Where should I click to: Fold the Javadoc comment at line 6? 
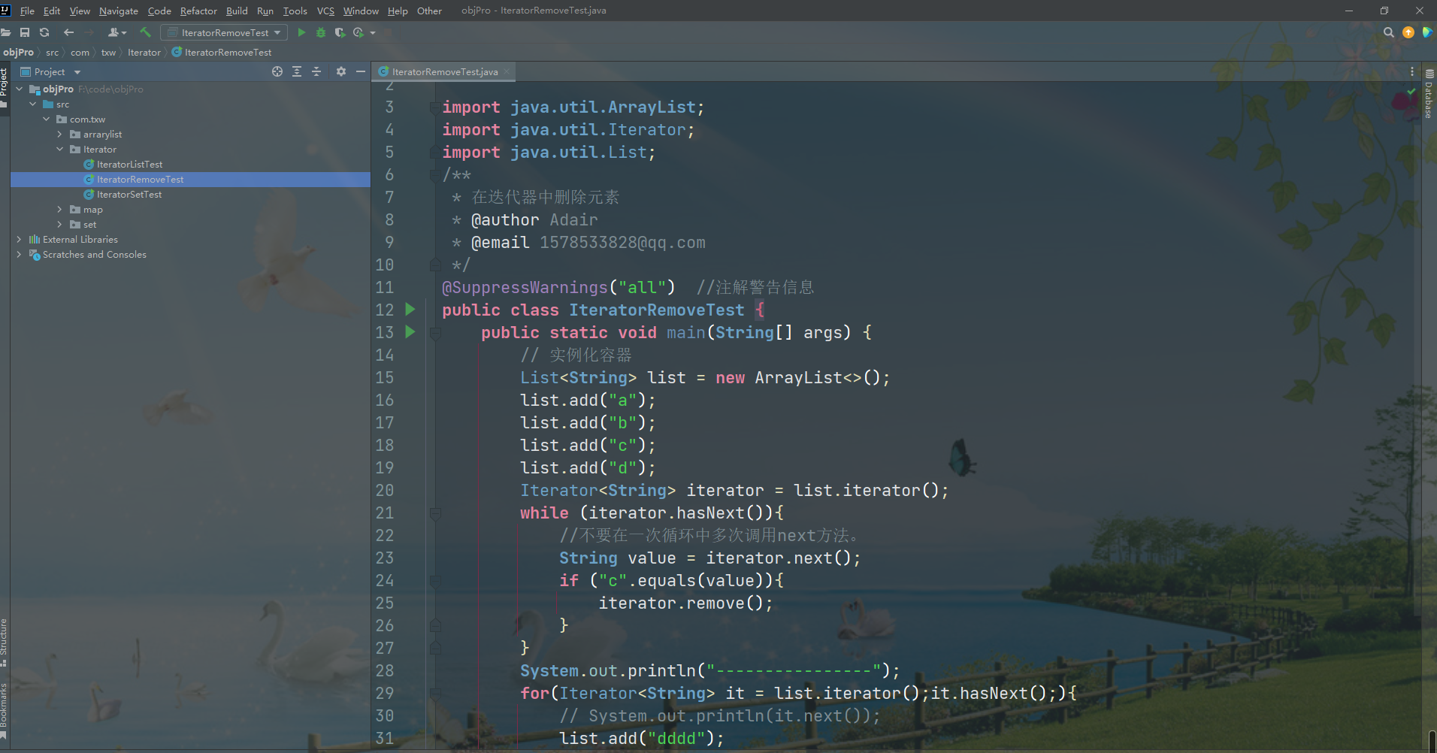pyautogui.click(x=435, y=175)
